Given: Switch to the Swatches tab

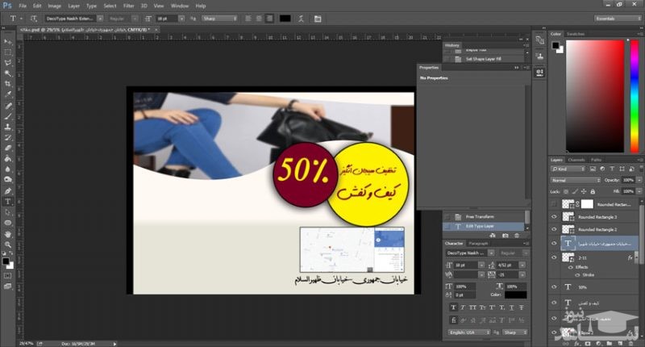Looking at the screenshot, I should coord(576,34).
